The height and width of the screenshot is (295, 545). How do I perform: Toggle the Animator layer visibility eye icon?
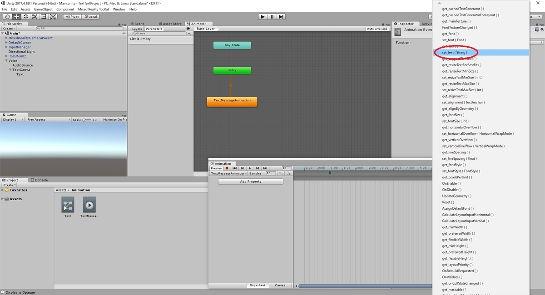pos(188,29)
